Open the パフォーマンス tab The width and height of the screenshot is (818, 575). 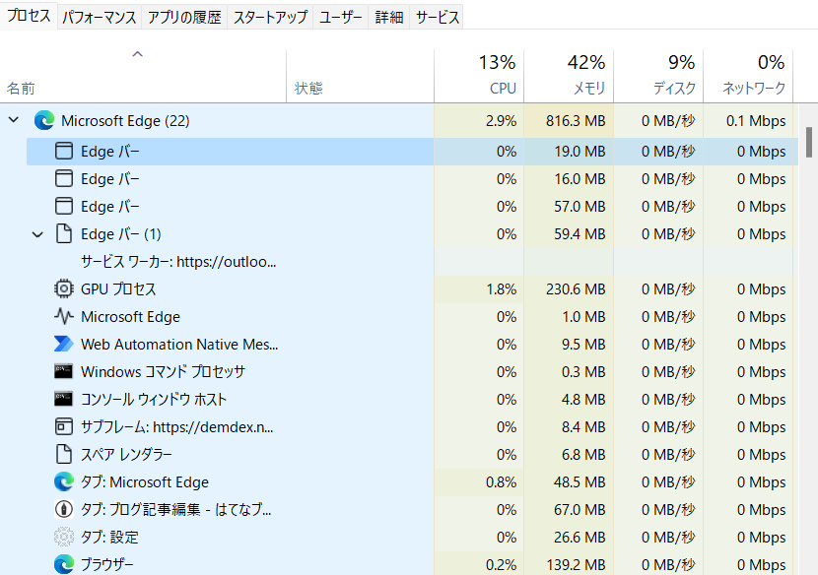click(x=100, y=17)
